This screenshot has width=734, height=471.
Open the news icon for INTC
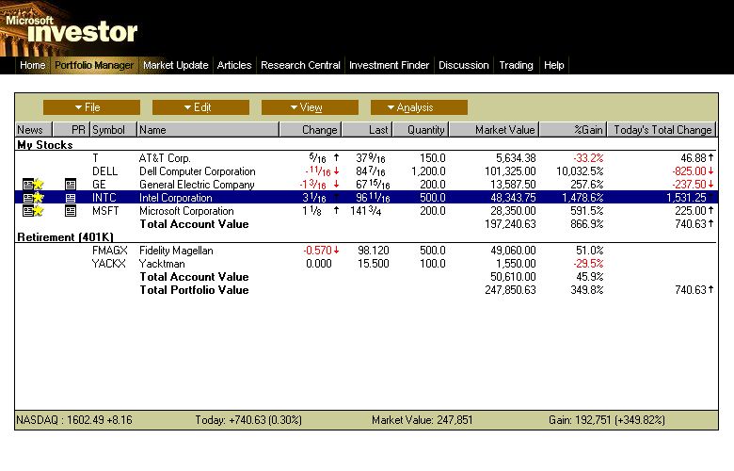click(27, 198)
